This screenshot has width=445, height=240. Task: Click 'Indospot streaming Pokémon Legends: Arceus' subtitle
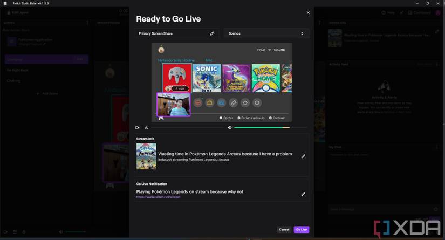point(194,160)
